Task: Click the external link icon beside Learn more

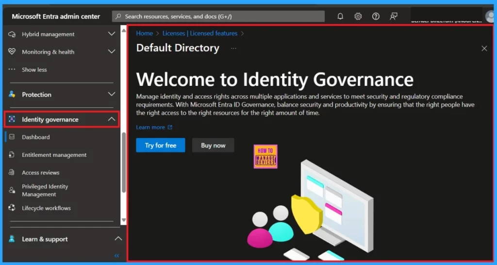Action: (x=170, y=127)
